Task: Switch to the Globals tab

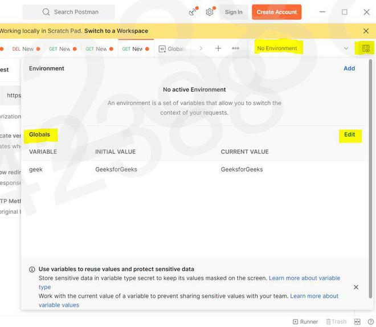Action: click(173, 48)
